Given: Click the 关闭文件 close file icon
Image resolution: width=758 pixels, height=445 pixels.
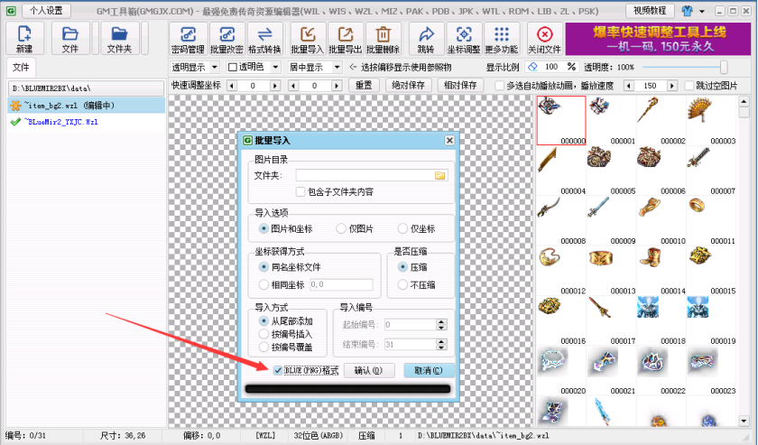Looking at the screenshot, I should [544, 39].
